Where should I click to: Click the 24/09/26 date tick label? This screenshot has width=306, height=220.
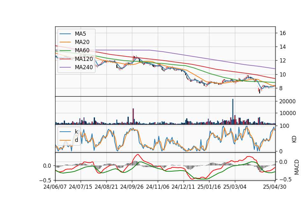point(132,187)
